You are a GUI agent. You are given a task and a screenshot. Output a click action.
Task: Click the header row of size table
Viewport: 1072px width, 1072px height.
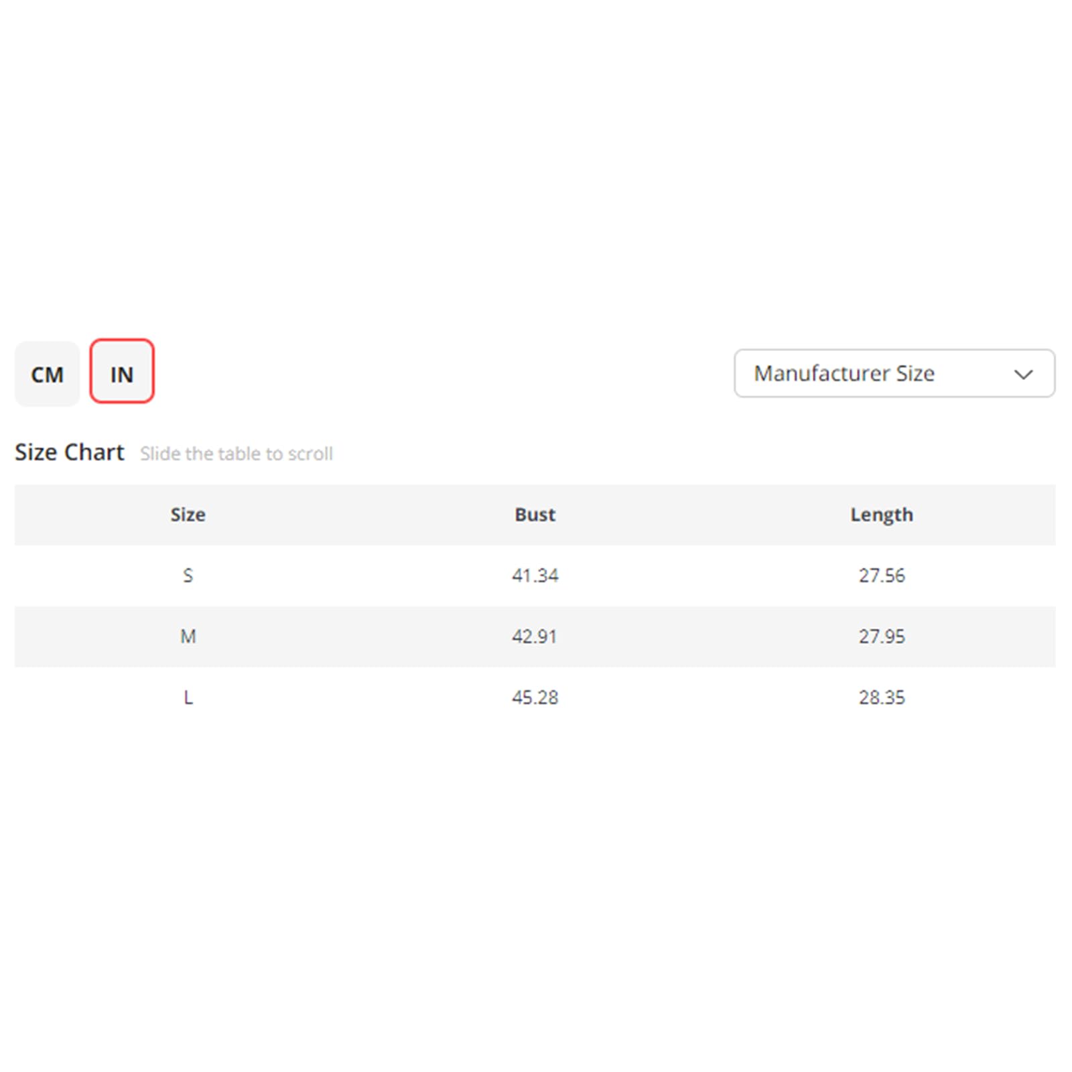(x=535, y=515)
